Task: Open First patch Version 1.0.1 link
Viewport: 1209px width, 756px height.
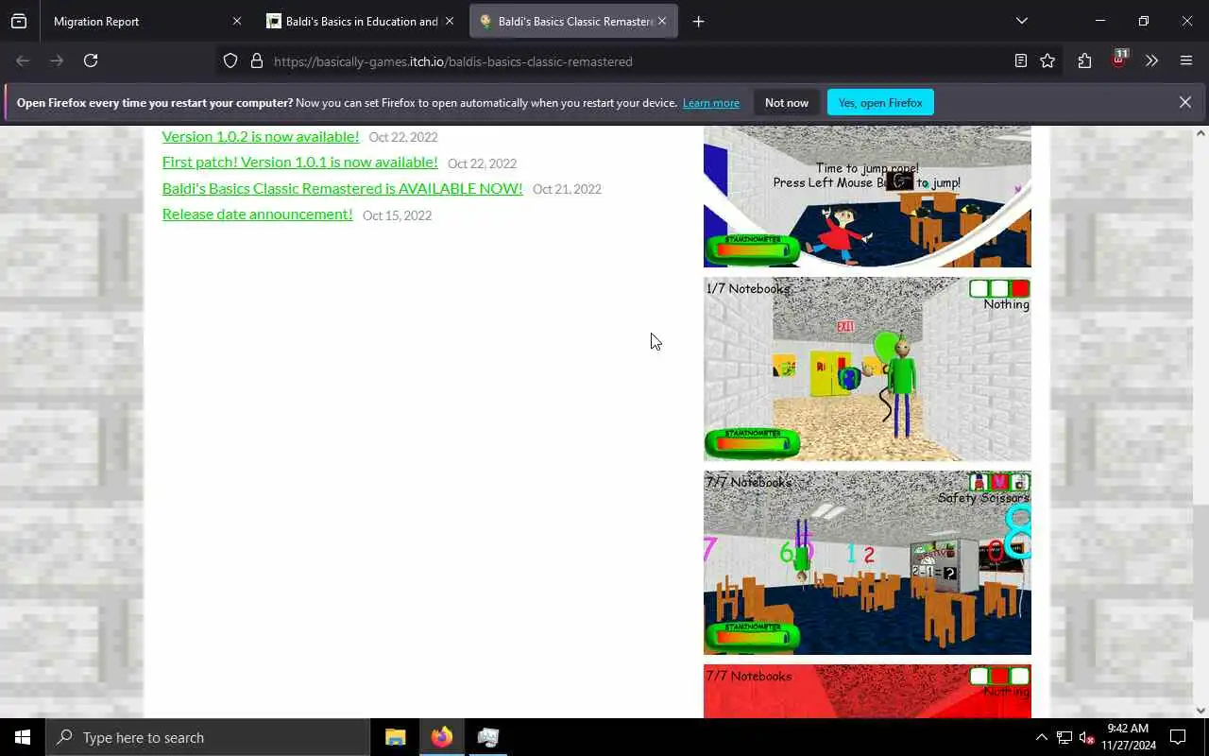Action: pyautogui.click(x=300, y=162)
